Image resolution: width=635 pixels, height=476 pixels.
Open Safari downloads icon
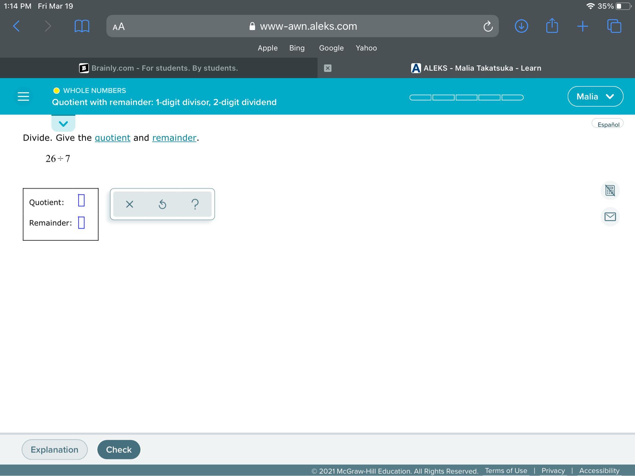pyautogui.click(x=521, y=26)
